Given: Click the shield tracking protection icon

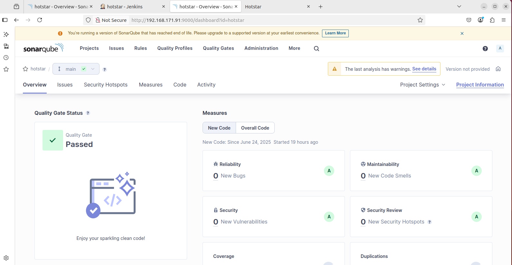Looking at the screenshot, I should (88, 20).
